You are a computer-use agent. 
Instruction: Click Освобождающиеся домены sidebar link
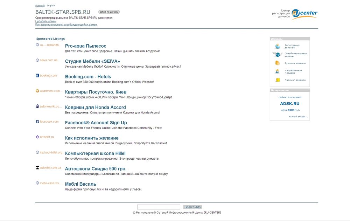tap(295, 55)
